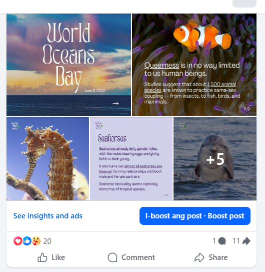
Task: Click the blue thumbs-up Like reaction icon
Action: click(27, 241)
